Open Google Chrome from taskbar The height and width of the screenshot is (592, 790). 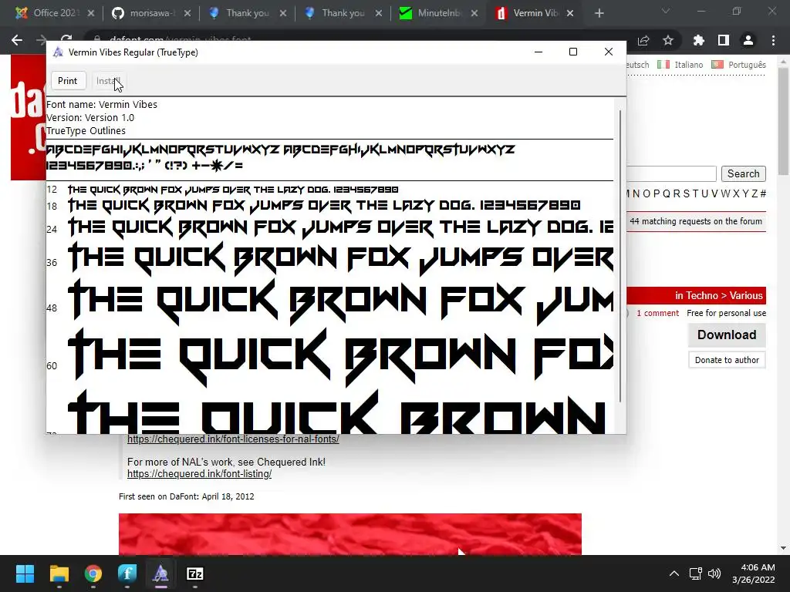[93, 573]
